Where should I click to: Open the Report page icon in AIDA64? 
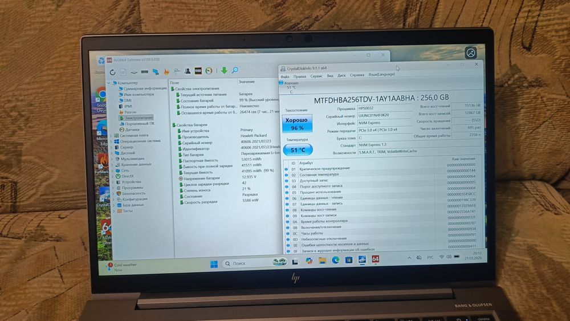pyautogui.click(x=123, y=72)
